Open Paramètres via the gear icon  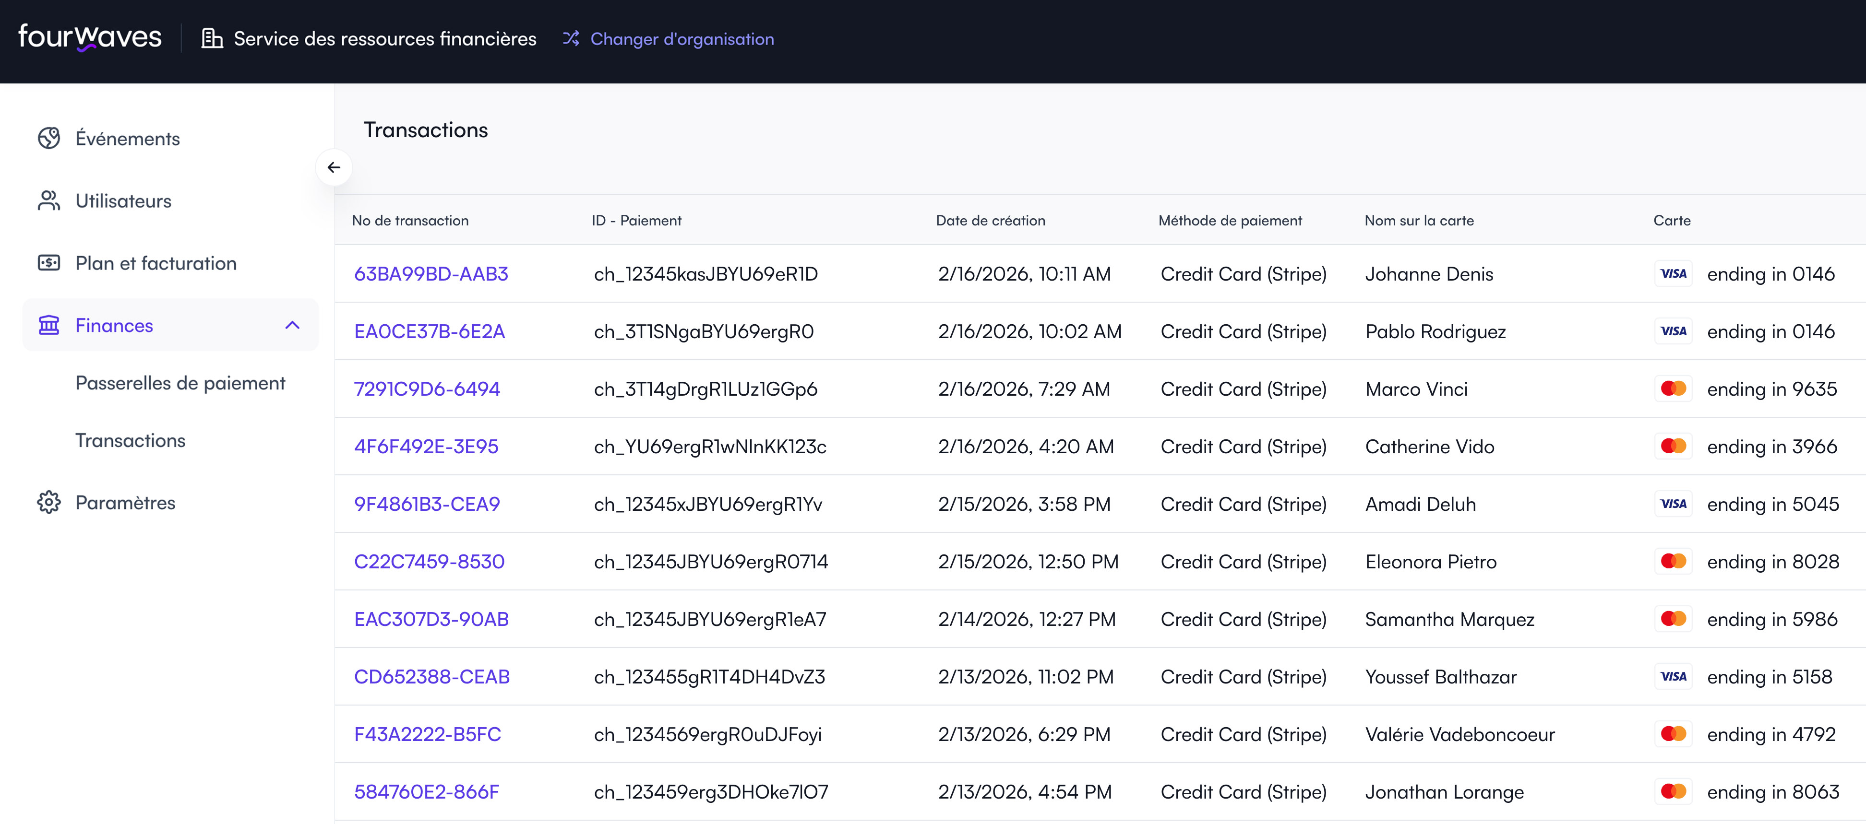(x=49, y=503)
